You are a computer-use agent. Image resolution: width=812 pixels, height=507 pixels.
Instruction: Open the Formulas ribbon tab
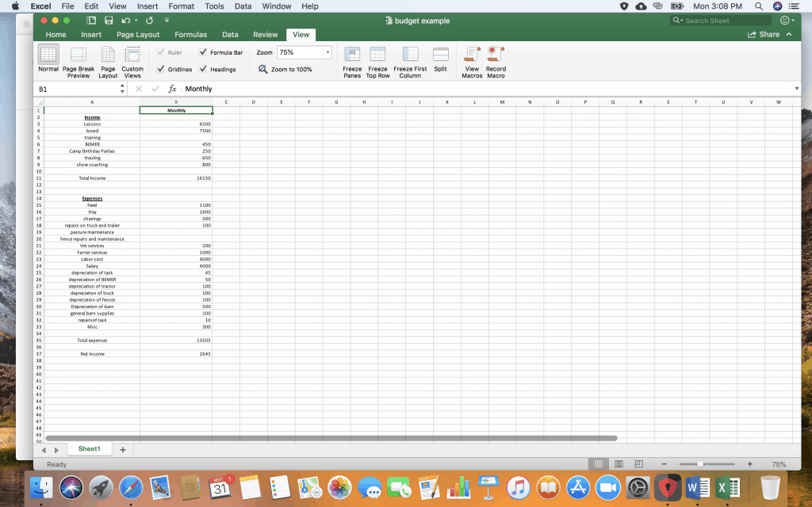pos(190,35)
